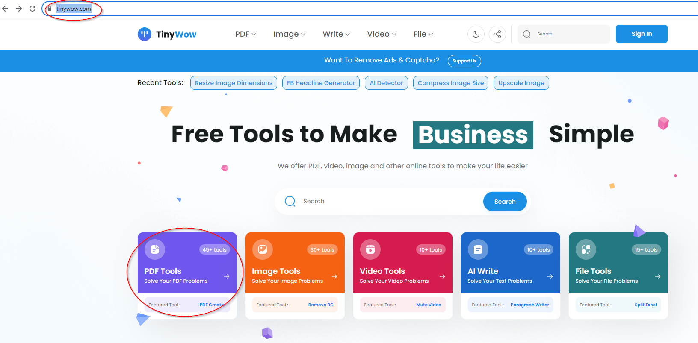Click the 10+ tools badge on AI Write
Screen dimensions: 698x343
538,250
